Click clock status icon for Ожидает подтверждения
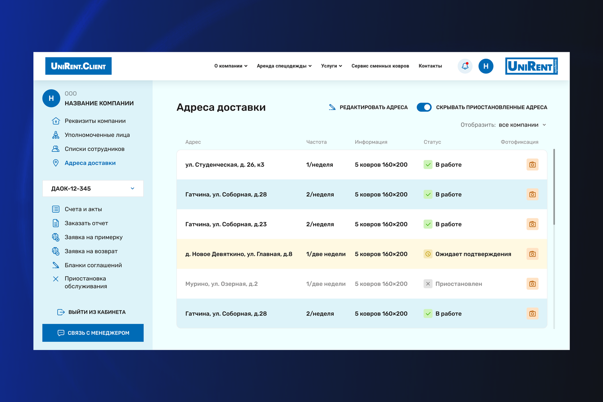This screenshot has width=603, height=402. tap(428, 254)
